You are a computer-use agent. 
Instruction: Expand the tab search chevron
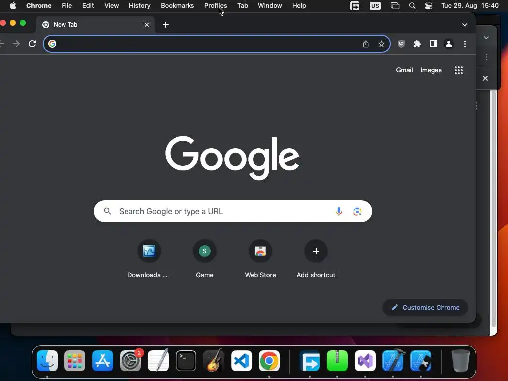point(464,25)
